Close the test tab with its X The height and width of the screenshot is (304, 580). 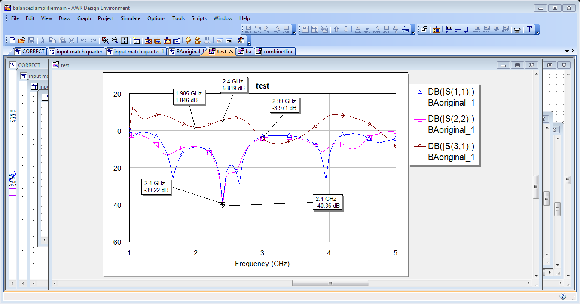coord(231,52)
